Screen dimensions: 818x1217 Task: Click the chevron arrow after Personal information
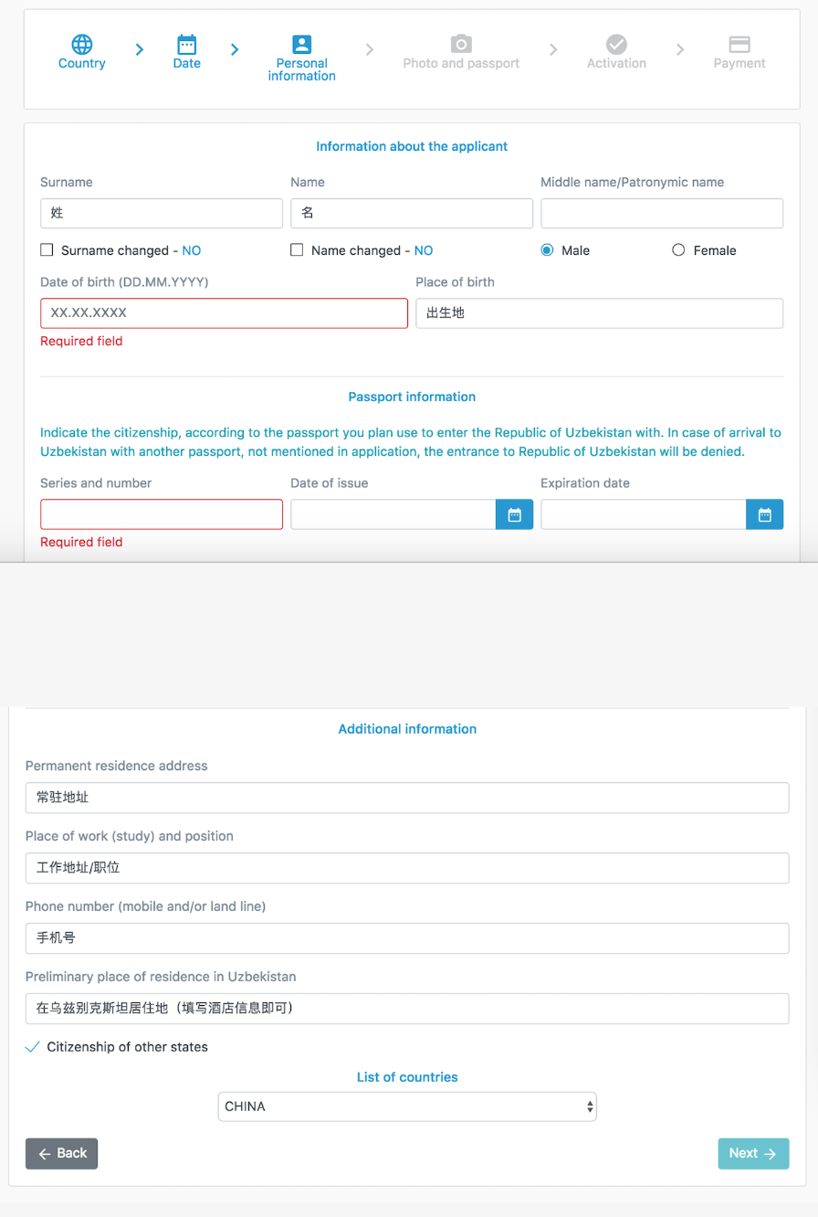370,49
